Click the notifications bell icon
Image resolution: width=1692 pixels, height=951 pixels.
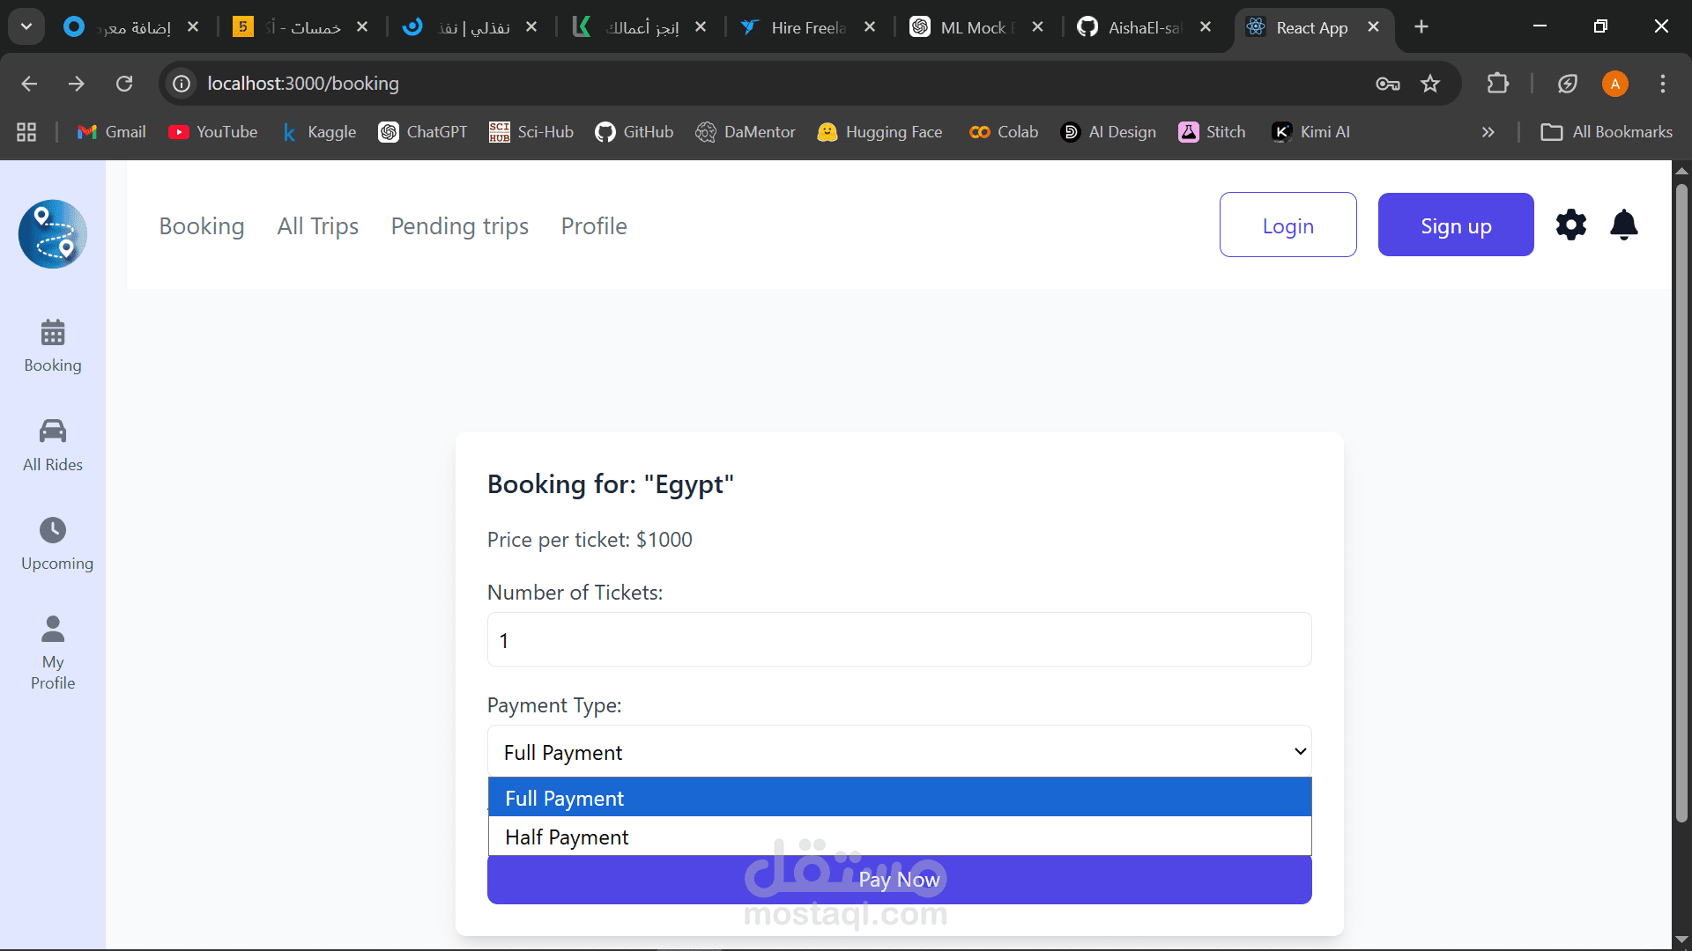click(1623, 225)
